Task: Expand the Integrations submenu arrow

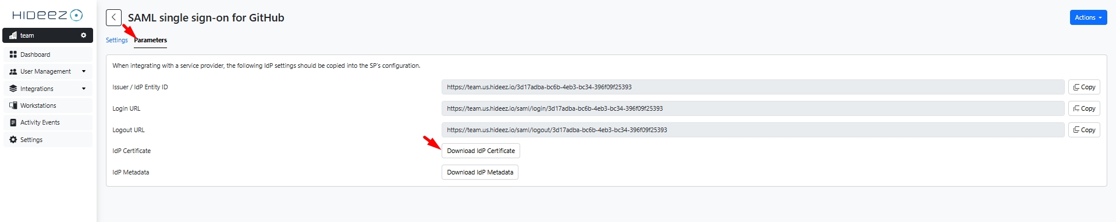Action: point(84,89)
